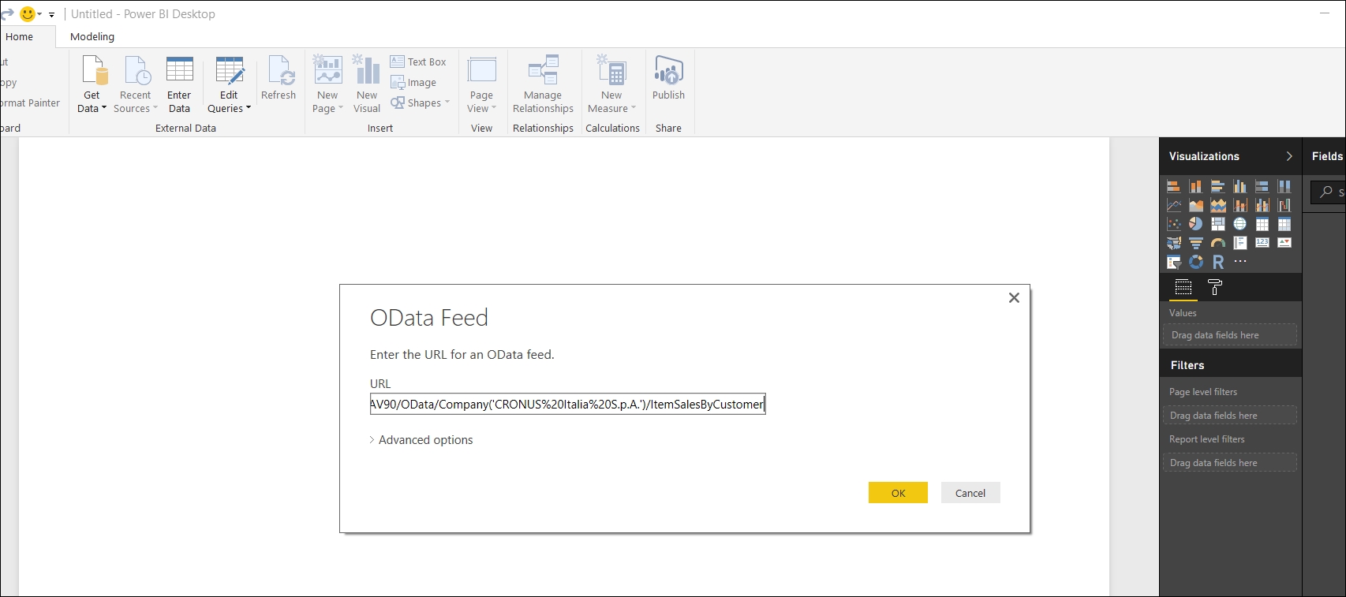This screenshot has height=597, width=1346.
Task: Select the 100% stacked bar chart visualization
Action: coord(1262,186)
